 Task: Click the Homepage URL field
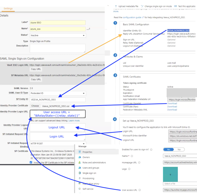point(180,162)
